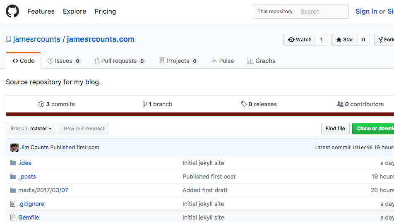Click the Added first draft commit message

pyautogui.click(x=205, y=190)
